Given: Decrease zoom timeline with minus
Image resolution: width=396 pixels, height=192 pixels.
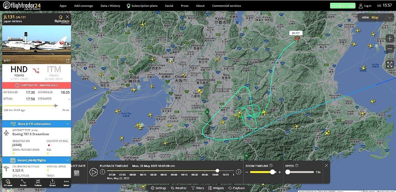Looking at the screenshot, I should point(247,172).
